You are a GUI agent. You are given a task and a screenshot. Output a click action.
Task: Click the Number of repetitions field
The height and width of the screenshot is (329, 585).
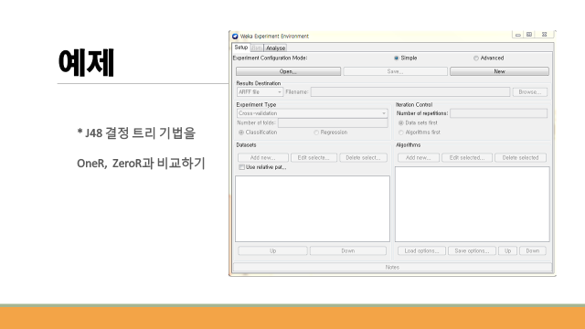[x=498, y=113]
